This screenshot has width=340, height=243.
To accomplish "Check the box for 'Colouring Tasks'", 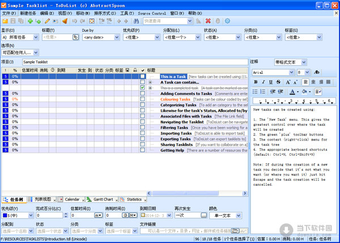I will [142, 99].
